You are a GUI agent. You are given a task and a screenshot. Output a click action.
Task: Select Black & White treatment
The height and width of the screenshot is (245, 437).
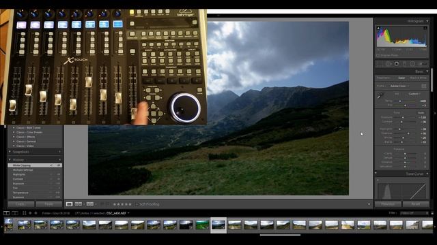419,78
